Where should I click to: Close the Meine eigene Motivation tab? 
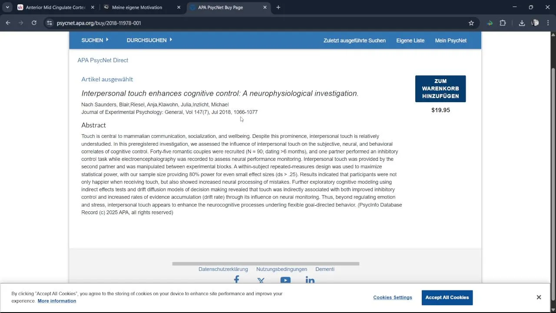pos(179,7)
